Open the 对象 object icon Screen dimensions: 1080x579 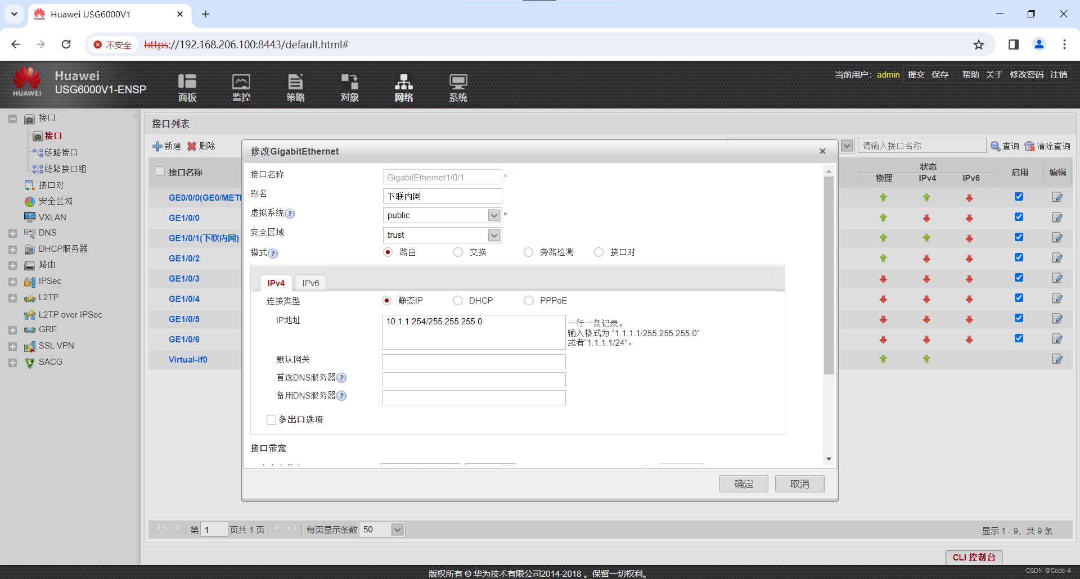click(349, 88)
